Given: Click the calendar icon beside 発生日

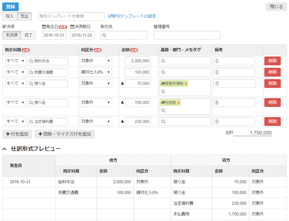Looking at the screenshot, I should [x=44, y=27].
